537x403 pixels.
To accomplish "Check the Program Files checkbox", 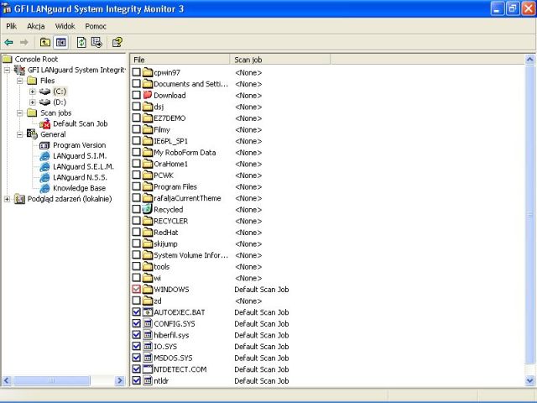I will click(x=136, y=186).
